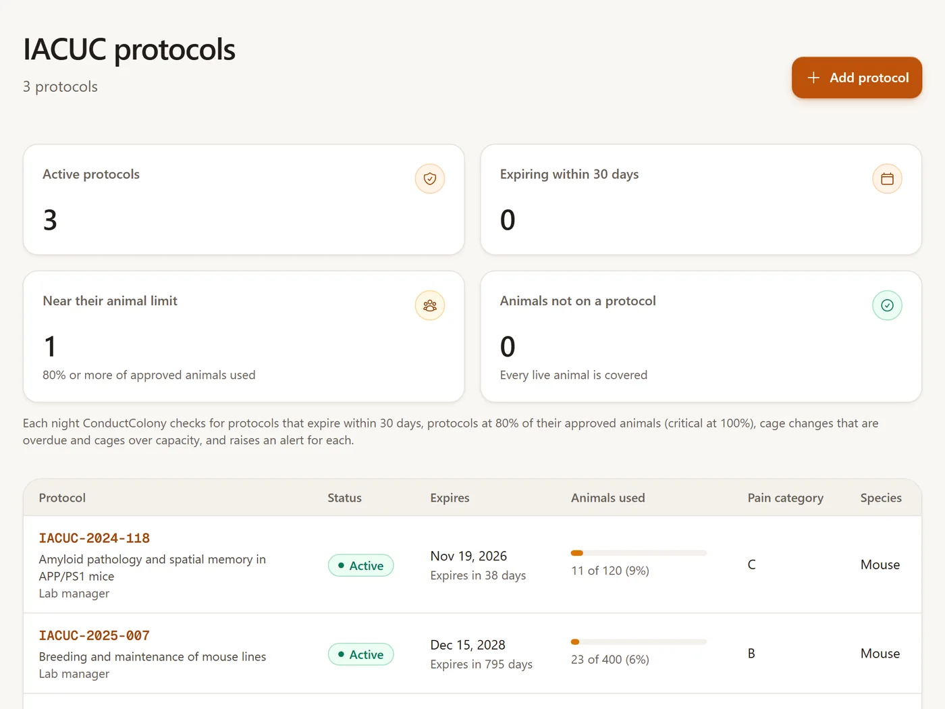Click 'Expires in 795 days' text
Image resolution: width=945 pixels, height=709 pixels.
coord(481,664)
